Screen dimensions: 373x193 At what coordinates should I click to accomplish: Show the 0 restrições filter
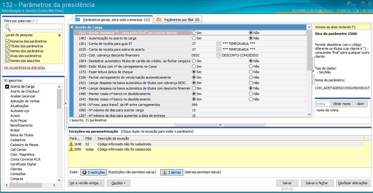(x=94, y=172)
